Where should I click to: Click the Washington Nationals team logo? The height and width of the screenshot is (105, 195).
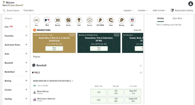(x=35, y=100)
